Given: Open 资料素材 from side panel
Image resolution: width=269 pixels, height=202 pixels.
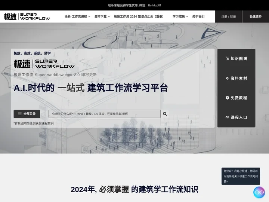Looking at the screenshot, I should tap(236, 78).
